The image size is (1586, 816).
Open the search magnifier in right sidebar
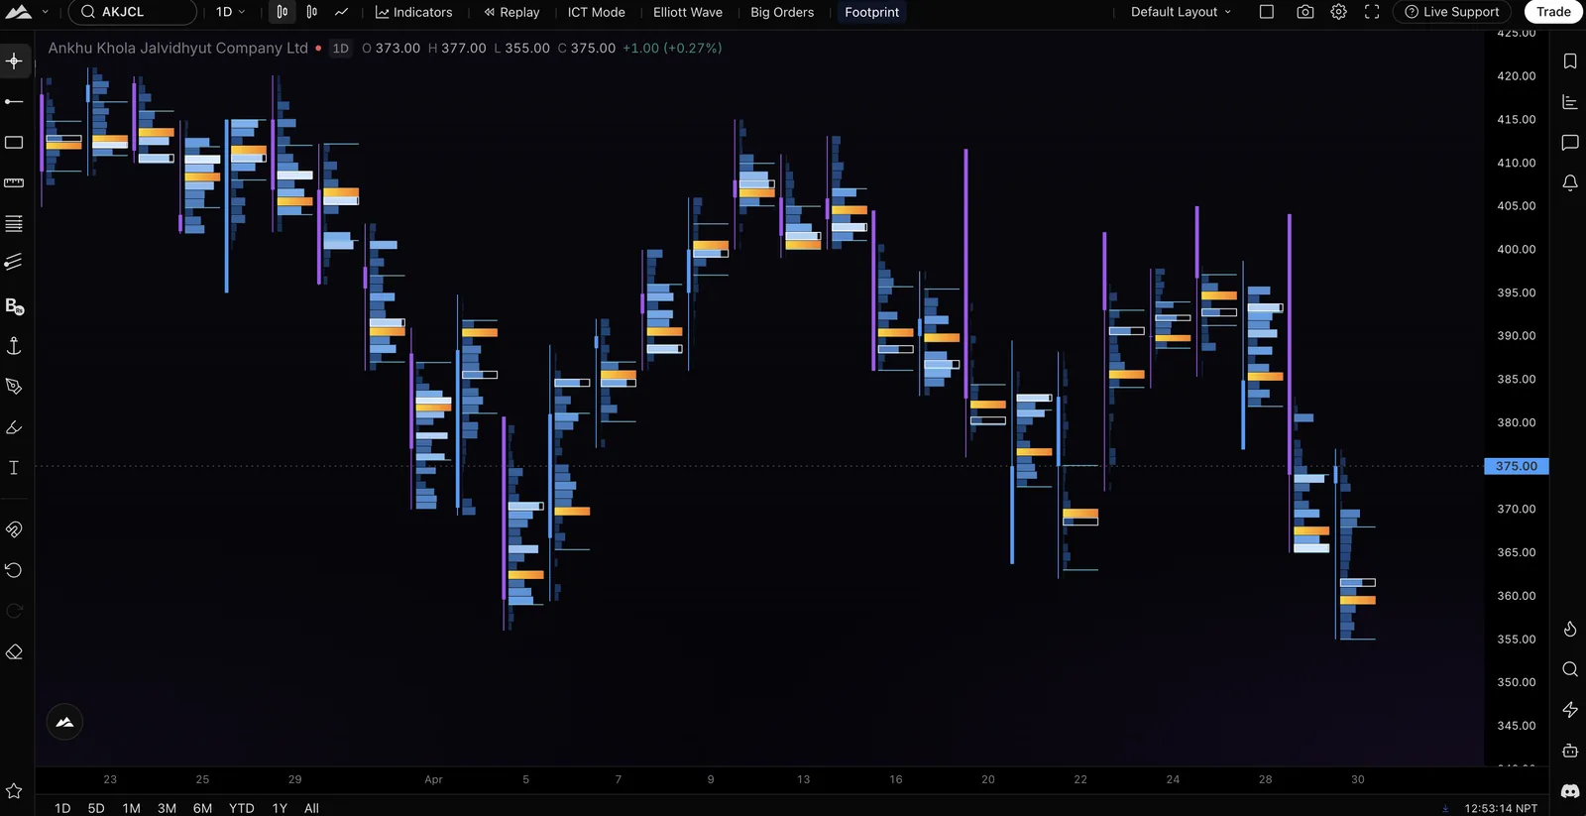[x=1570, y=669]
